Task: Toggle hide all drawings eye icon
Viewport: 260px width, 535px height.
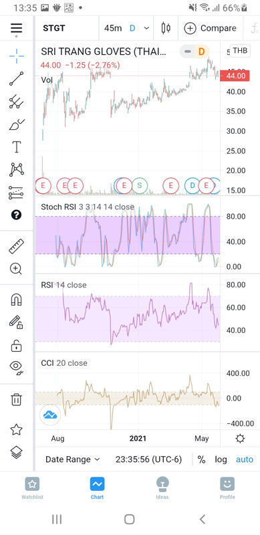Action: pos(16,368)
